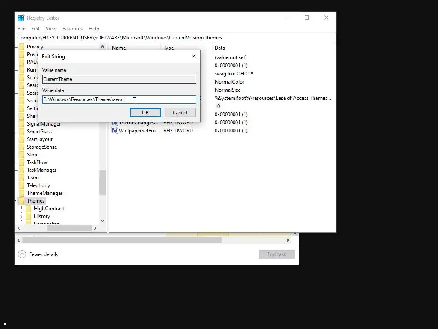Open the File menu
This screenshot has height=329, width=438.
(21, 29)
